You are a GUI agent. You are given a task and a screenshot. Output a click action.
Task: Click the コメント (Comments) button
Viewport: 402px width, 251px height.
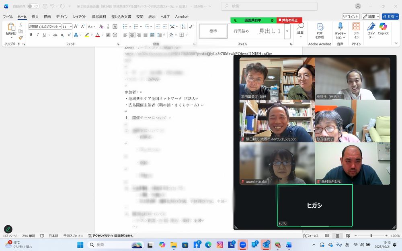click(351, 16)
